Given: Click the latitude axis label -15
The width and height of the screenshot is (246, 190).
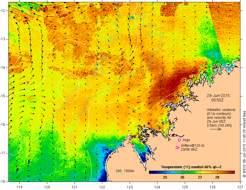Looking at the screenshot, I should tap(3, 96).
